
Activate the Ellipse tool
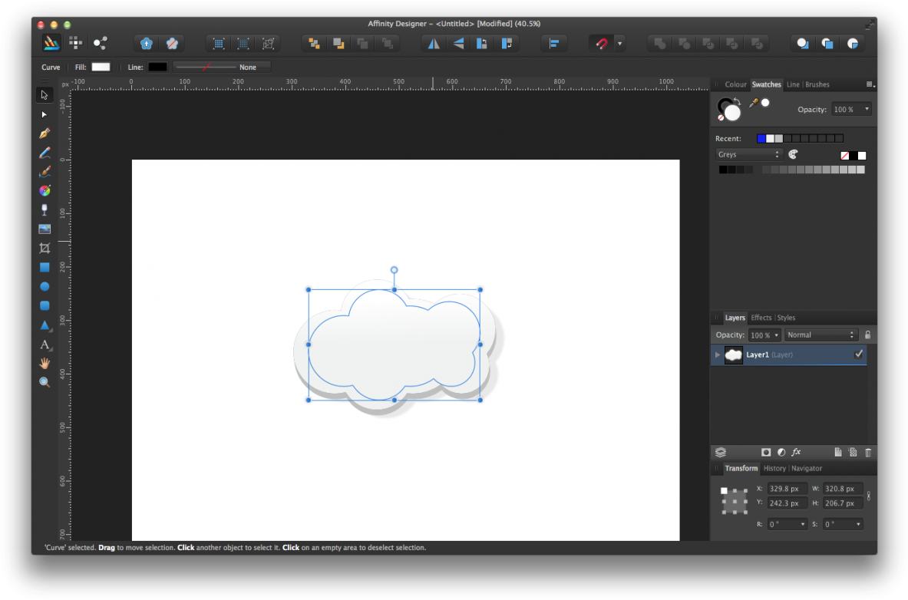tap(45, 286)
